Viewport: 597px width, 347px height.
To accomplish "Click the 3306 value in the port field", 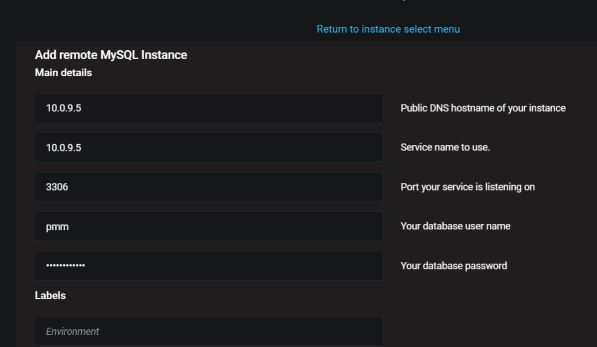I will (57, 187).
